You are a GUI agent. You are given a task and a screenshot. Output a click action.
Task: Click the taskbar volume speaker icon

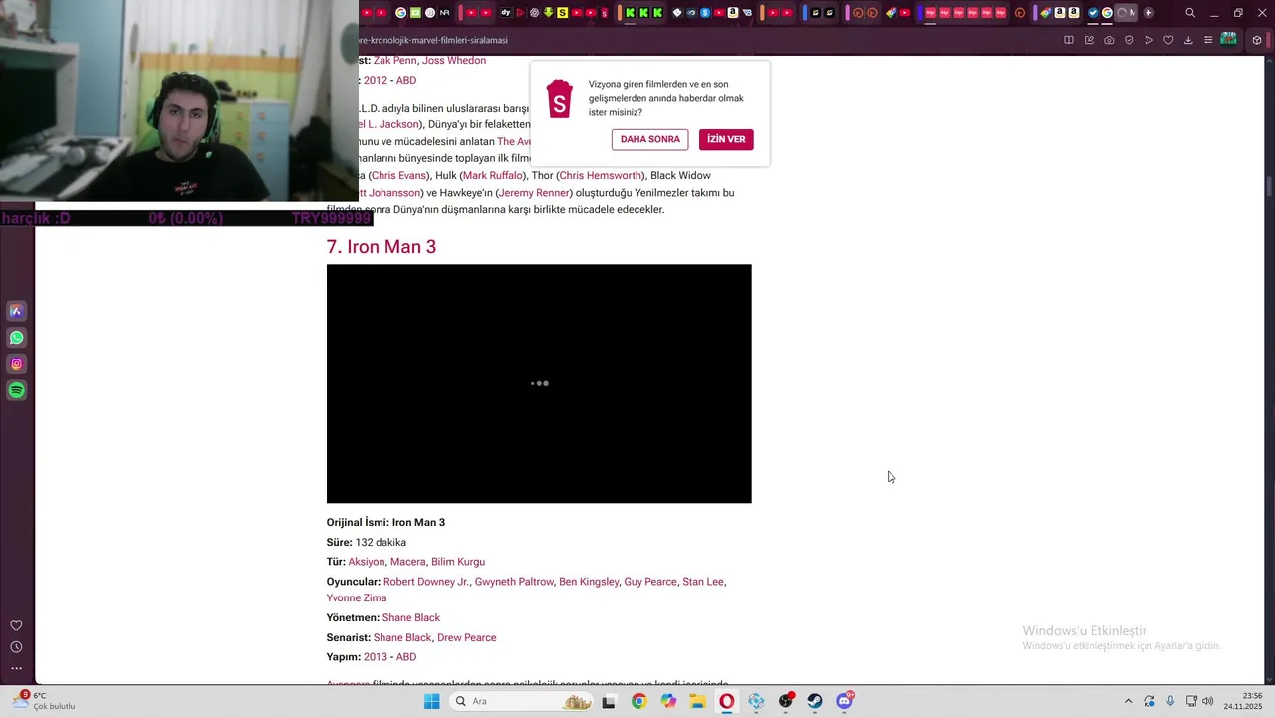click(x=1207, y=701)
